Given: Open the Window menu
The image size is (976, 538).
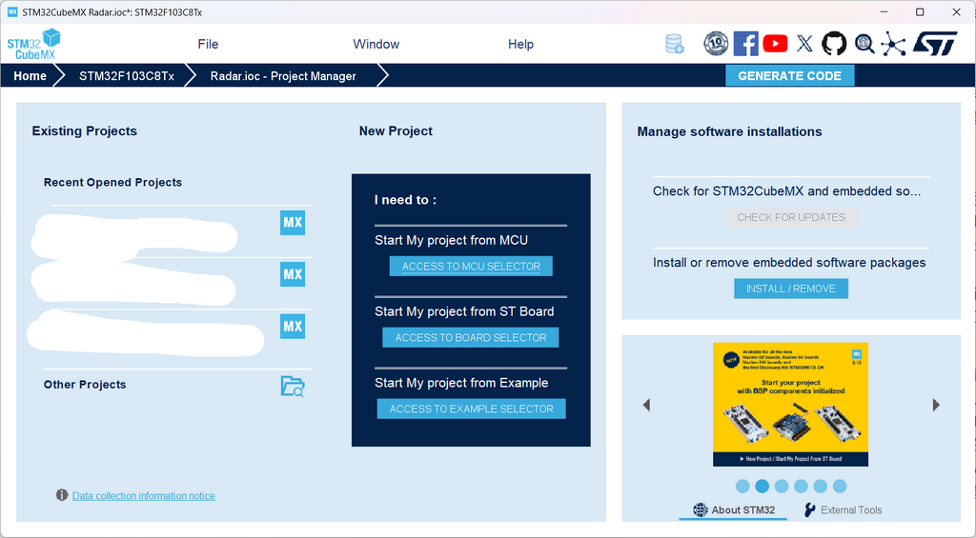Looking at the screenshot, I should [x=376, y=44].
